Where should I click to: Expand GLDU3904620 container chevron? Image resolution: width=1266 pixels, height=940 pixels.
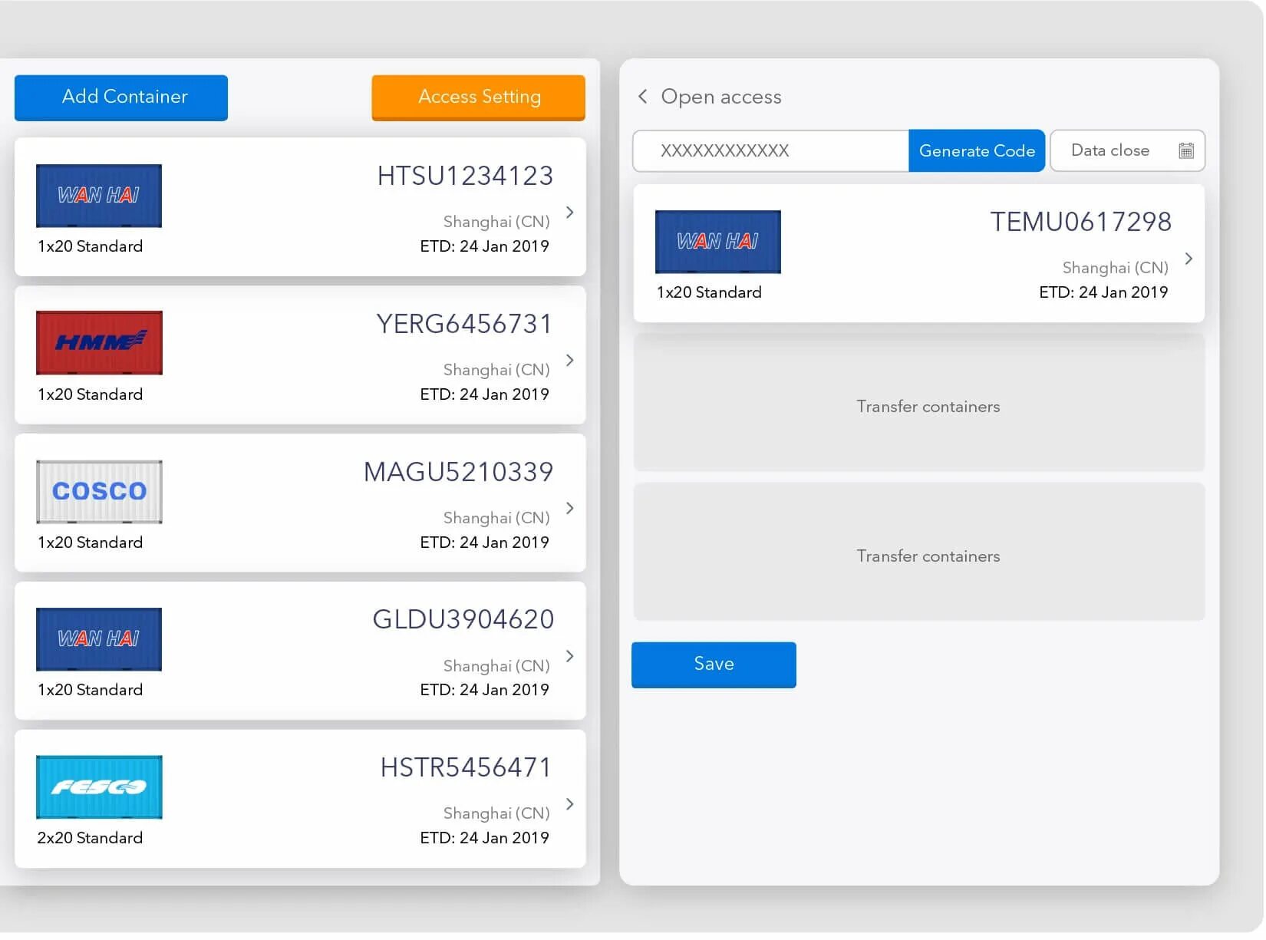[569, 656]
